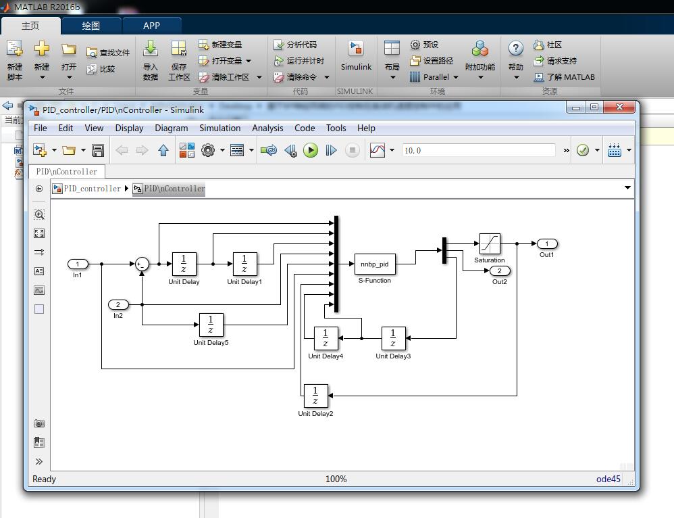
Task: Click the Step Forward simulation button
Action: coord(331,150)
